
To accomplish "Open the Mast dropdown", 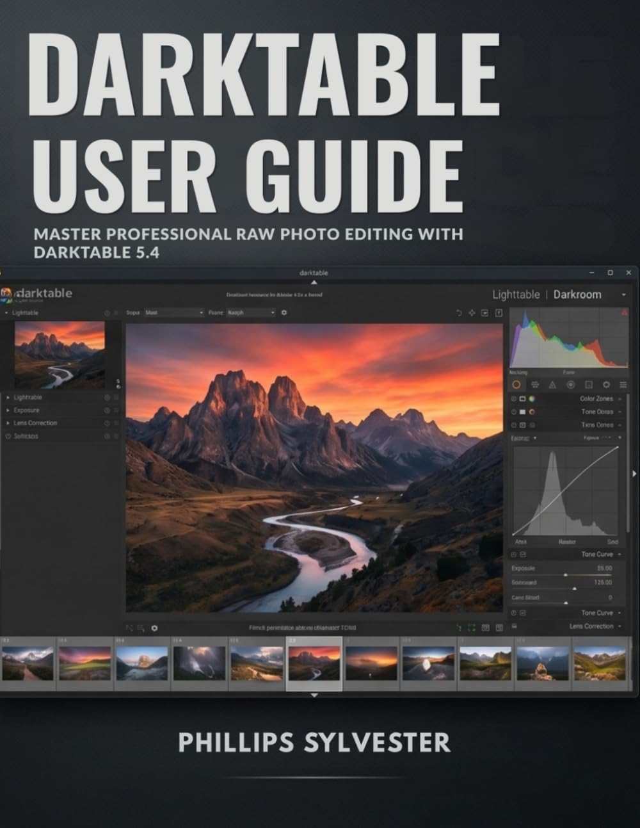I will click(173, 313).
